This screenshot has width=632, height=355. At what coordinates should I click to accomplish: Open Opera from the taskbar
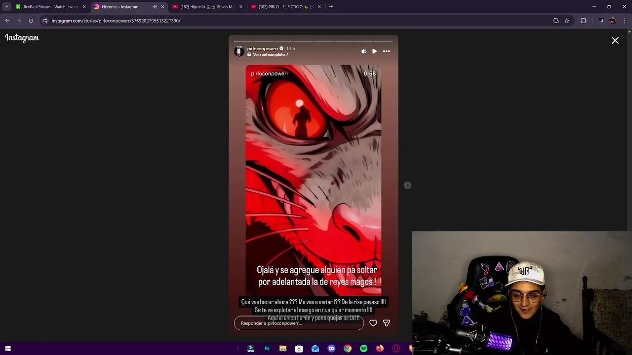pyautogui.click(x=396, y=349)
